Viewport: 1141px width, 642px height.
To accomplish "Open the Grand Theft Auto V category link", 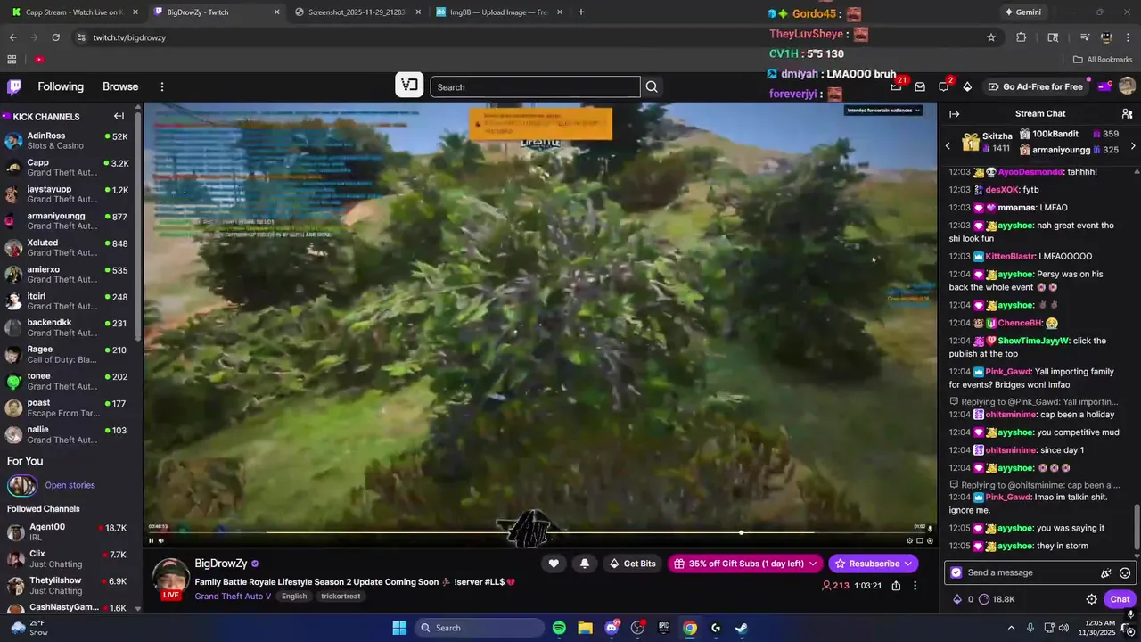I will pos(233,597).
